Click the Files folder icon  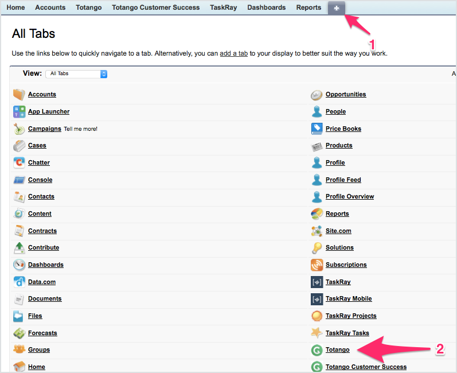[x=18, y=316]
